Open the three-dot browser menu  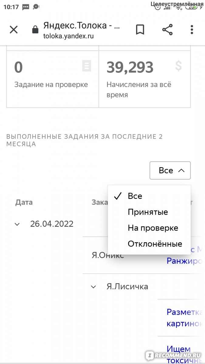pyautogui.click(x=192, y=30)
